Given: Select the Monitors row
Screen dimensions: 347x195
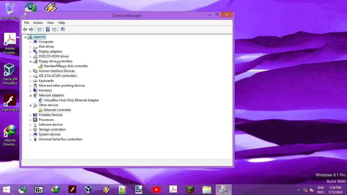Looking at the screenshot, I should [x=45, y=90].
